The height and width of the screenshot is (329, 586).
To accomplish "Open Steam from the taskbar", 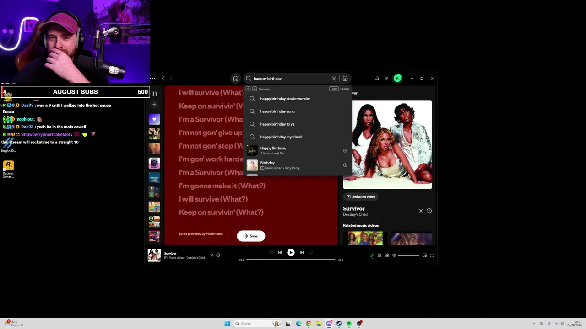I will pos(339,324).
